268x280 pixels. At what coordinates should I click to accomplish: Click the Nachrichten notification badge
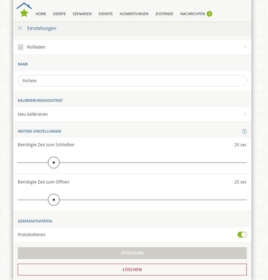tap(209, 14)
